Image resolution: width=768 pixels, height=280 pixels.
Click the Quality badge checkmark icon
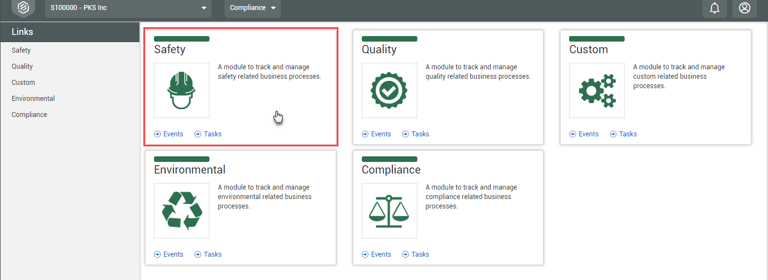(390, 90)
